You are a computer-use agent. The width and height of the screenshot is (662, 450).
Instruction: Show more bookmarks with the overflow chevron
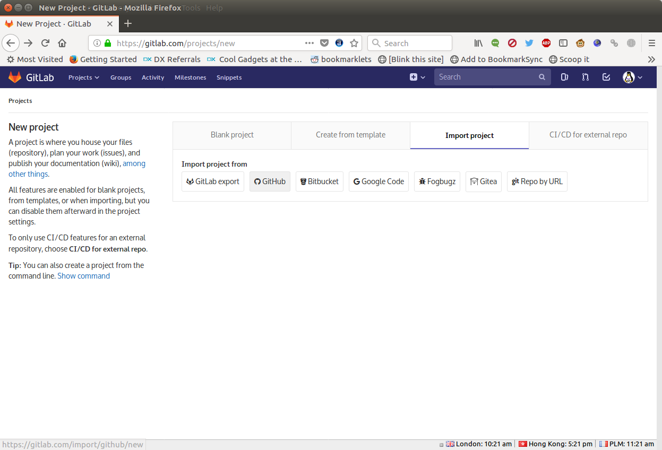click(x=652, y=59)
